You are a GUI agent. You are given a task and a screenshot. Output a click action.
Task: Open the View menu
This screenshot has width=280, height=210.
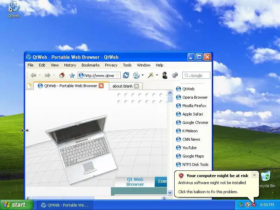click(x=55, y=65)
